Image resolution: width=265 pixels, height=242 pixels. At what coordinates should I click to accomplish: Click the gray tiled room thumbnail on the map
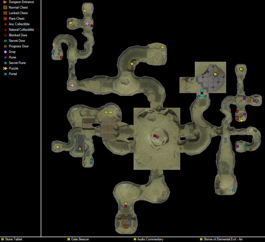click(x=211, y=77)
